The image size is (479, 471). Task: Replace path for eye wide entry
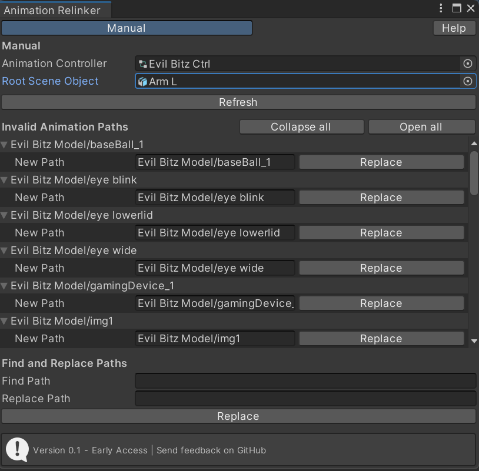coord(381,268)
